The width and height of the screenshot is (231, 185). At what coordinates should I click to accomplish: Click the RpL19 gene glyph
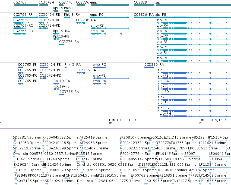point(56,11)
